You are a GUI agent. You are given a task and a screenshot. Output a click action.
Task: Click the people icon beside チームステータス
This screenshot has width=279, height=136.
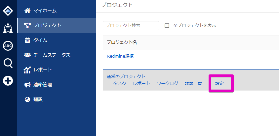(x=27, y=55)
